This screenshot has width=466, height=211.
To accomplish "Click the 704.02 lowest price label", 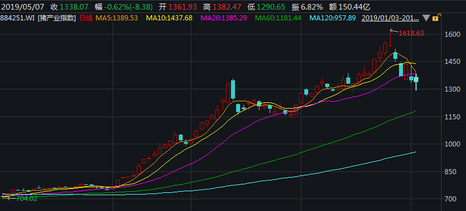I will click(x=27, y=199).
